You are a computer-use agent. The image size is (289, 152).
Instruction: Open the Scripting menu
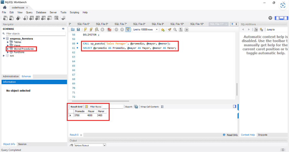[74, 12]
